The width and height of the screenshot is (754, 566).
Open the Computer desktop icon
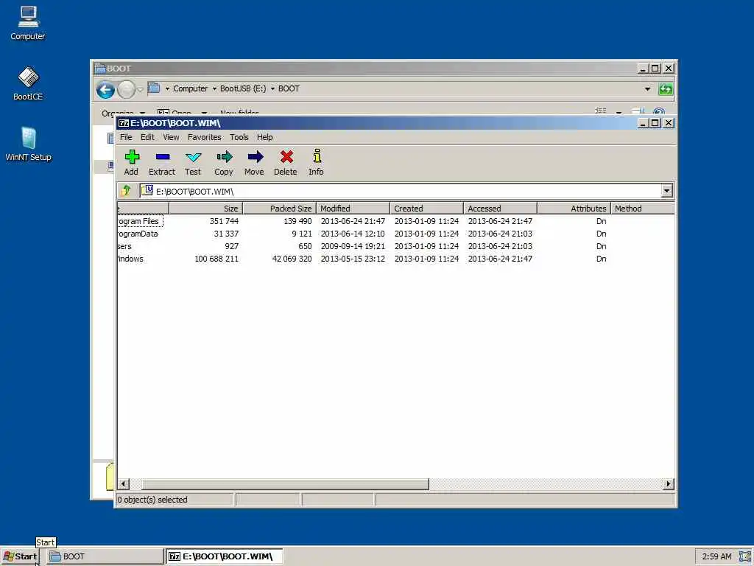point(28,23)
